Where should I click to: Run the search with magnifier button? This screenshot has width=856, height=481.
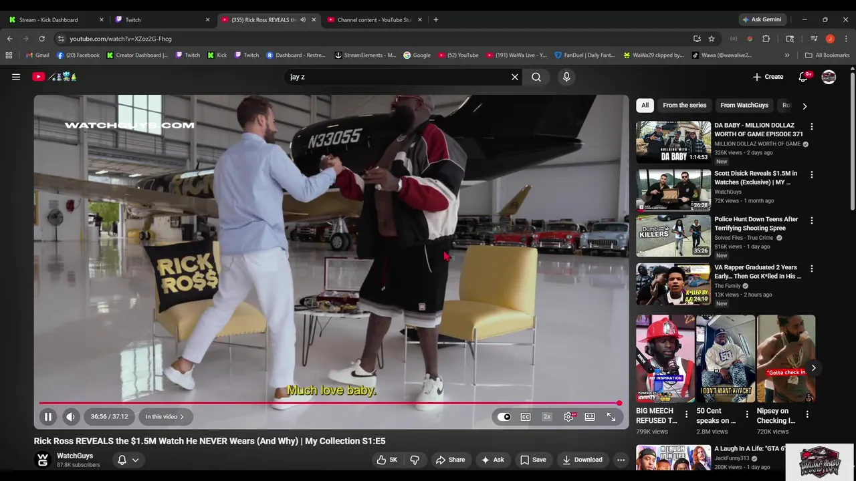tap(536, 77)
